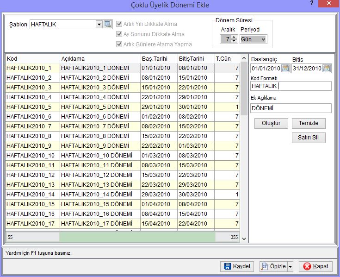Select the HAFTALIK2010_4 Kod cell

tap(32, 97)
